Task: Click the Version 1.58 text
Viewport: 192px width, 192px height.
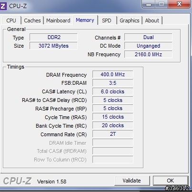Action: pos(52,182)
